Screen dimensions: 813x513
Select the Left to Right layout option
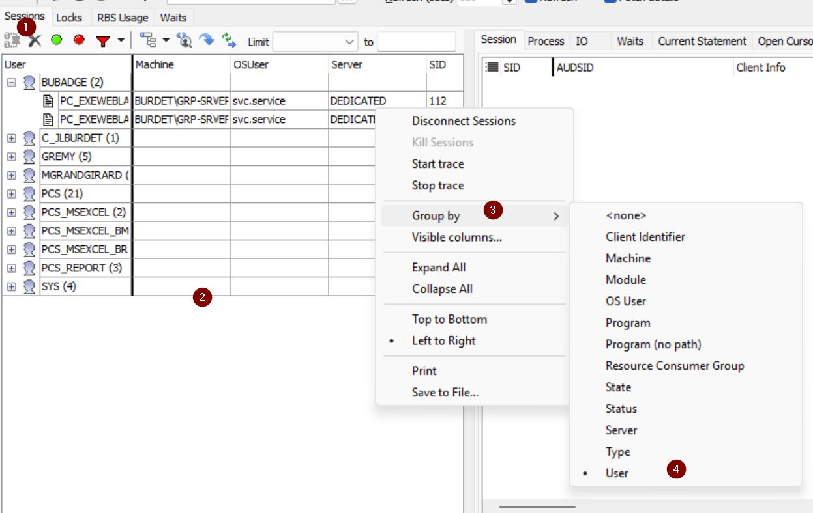click(443, 340)
